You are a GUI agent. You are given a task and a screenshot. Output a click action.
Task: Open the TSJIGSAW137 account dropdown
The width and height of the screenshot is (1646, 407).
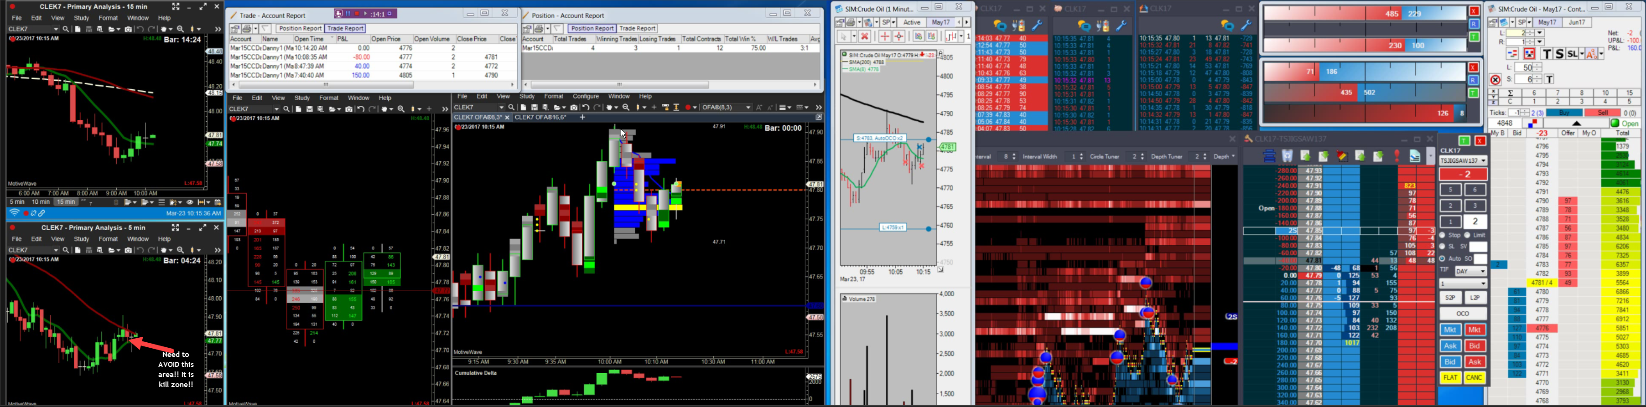pos(1463,161)
